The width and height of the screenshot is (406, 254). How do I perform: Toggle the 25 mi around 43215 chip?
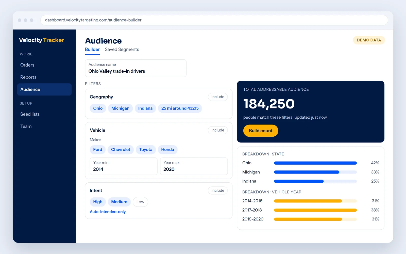tap(180, 108)
